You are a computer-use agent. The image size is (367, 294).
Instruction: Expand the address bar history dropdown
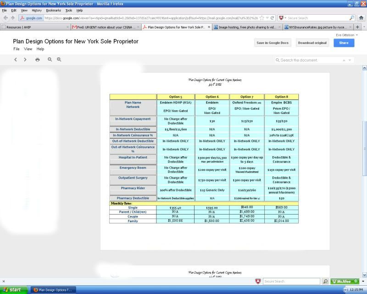pos(267,18)
